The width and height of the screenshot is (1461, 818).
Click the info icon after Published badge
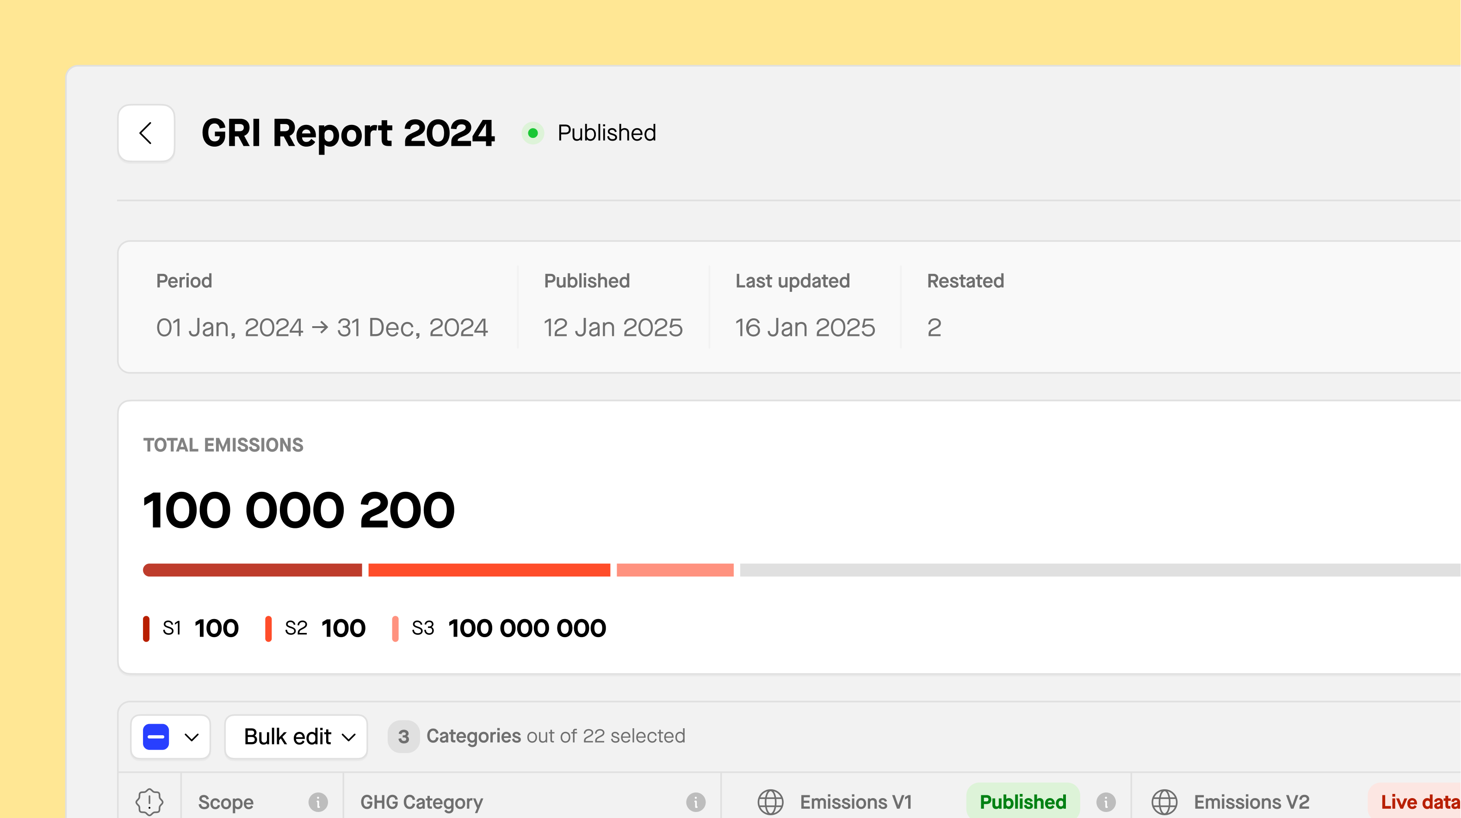tap(1105, 801)
